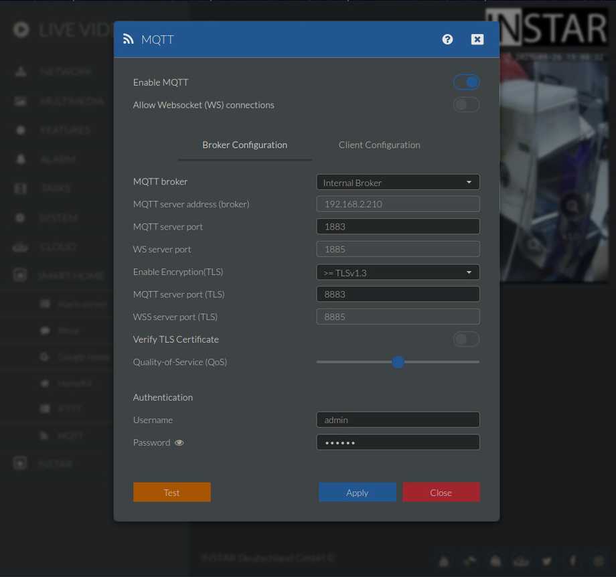The width and height of the screenshot is (616, 577).
Task: Switch to the Client Configuration tab
Action: pyautogui.click(x=379, y=145)
